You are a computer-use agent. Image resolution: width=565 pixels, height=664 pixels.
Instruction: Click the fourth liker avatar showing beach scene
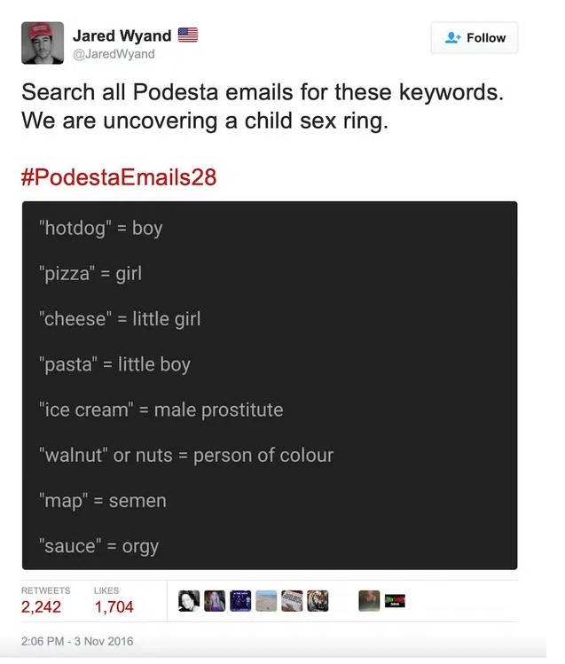(x=266, y=601)
